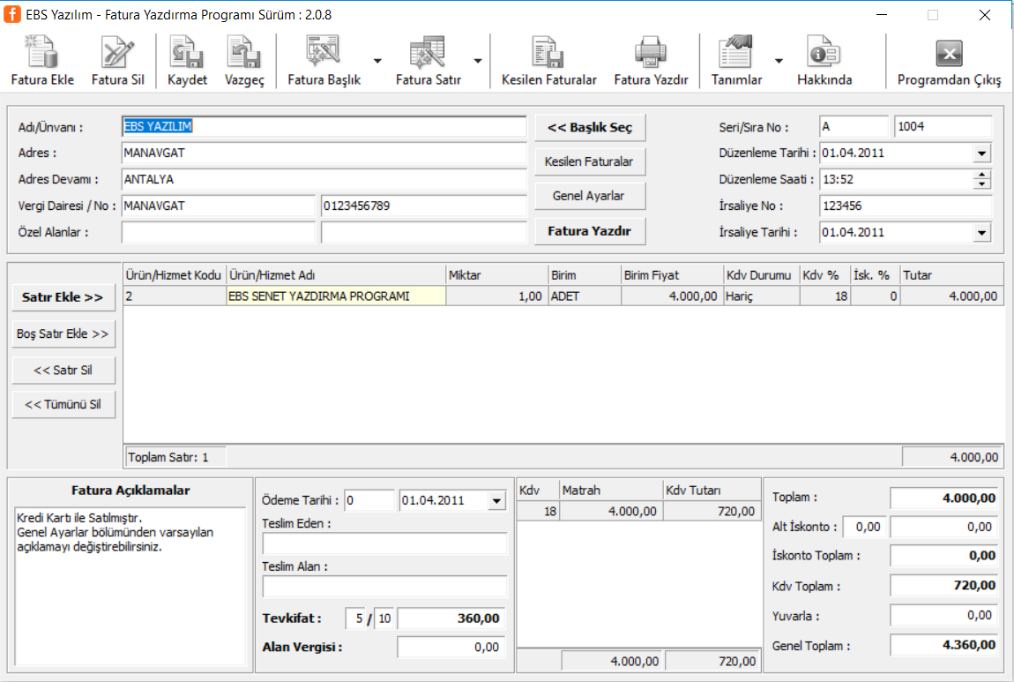
Task: Click the Alt İskonto percentage field
Action: coord(864,527)
